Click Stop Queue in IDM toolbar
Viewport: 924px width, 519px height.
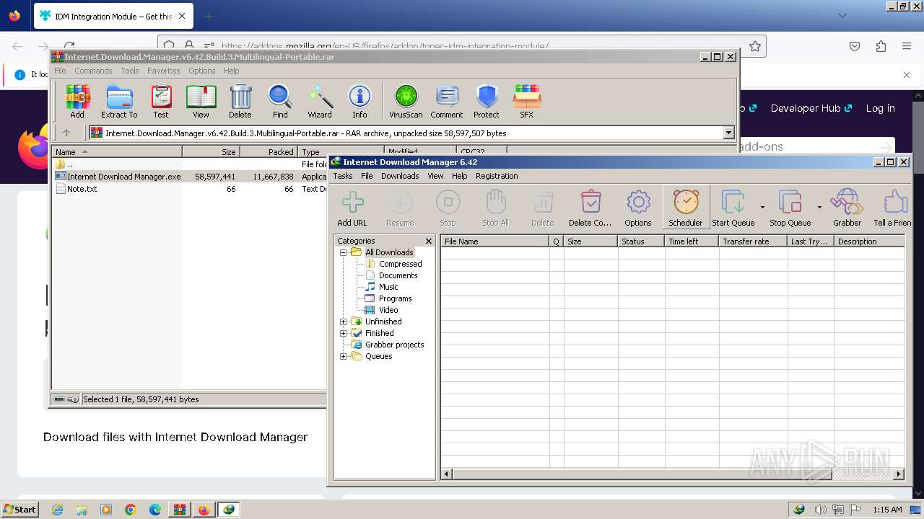pyautogui.click(x=790, y=208)
